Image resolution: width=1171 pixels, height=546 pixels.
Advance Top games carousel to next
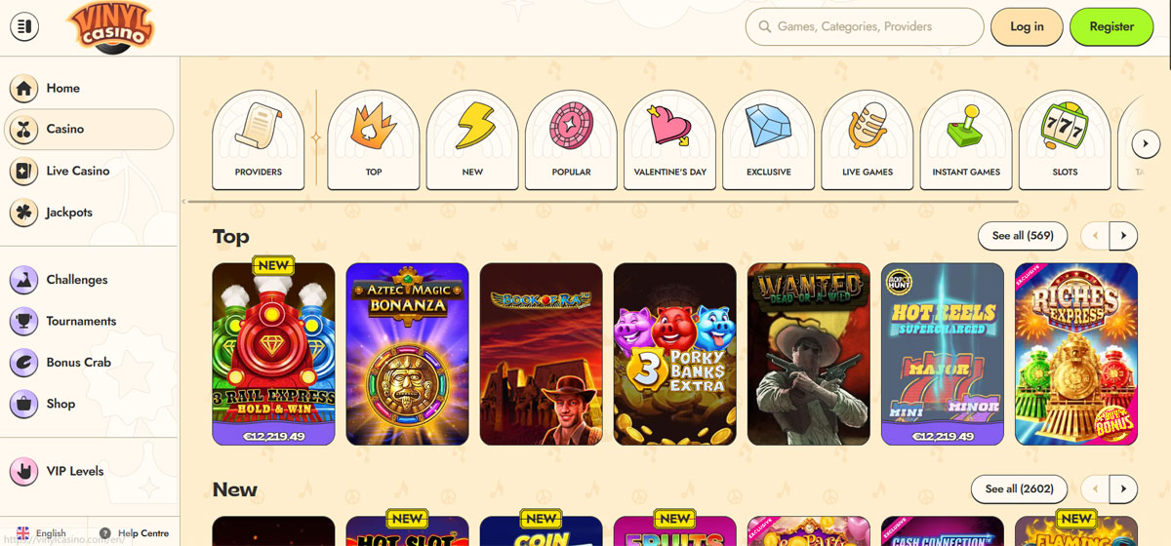(x=1123, y=236)
